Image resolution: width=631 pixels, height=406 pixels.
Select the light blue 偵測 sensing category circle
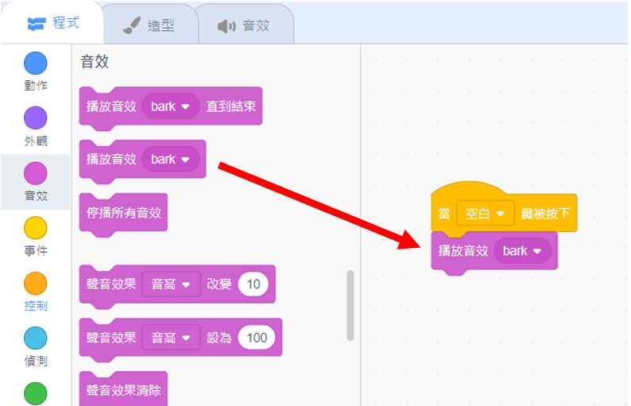(36, 338)
